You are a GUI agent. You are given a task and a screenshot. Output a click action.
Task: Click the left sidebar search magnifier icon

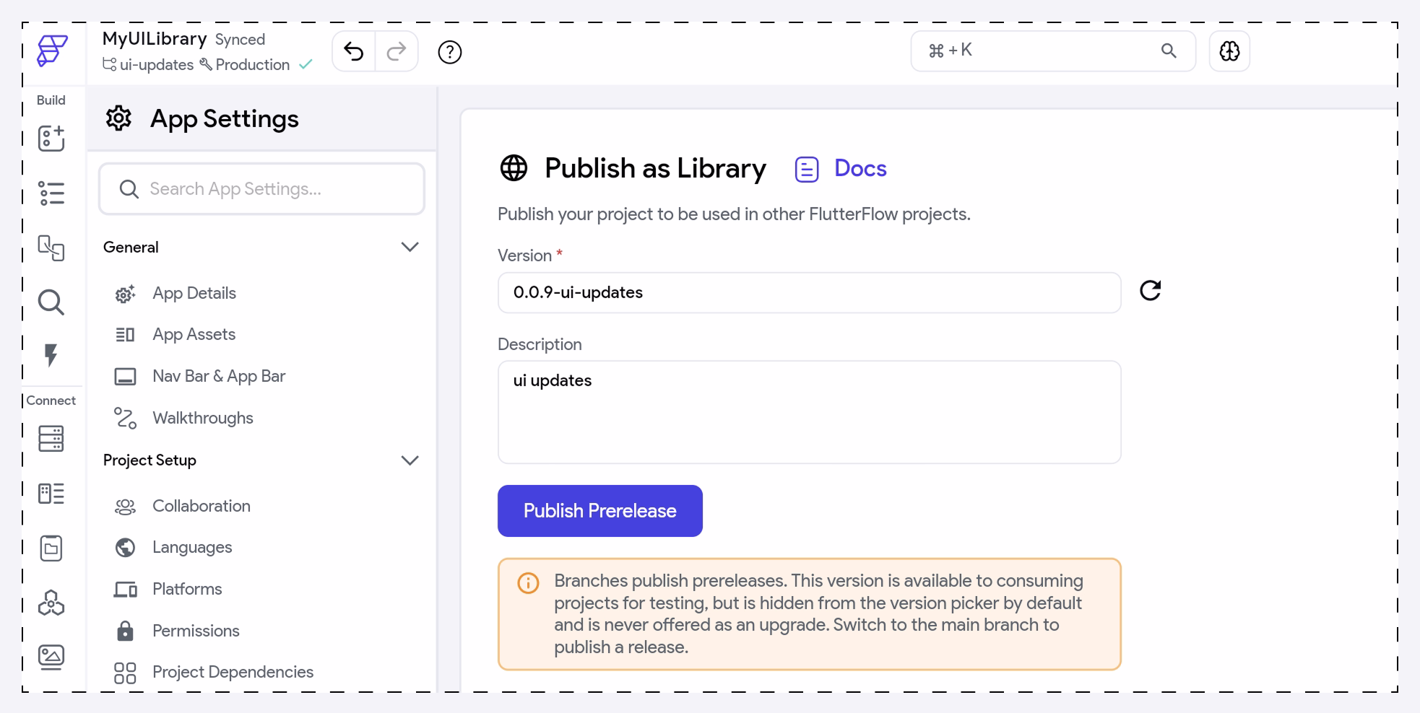coord(51,302)
